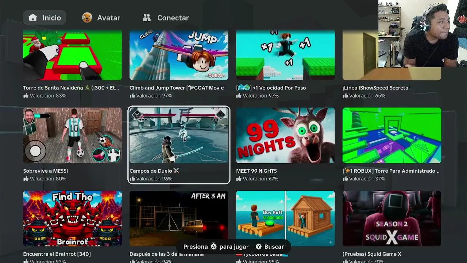Viewport: 467px width, 263px height.
Task: Click thumbs-up icon next to Valoración 37%
Action: point(345,179)
